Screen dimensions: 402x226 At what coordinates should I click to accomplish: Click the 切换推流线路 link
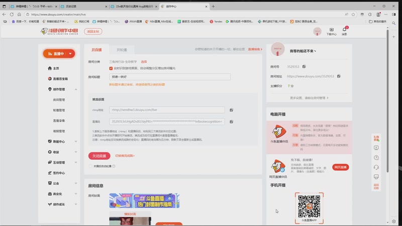(x=125, y=156)
